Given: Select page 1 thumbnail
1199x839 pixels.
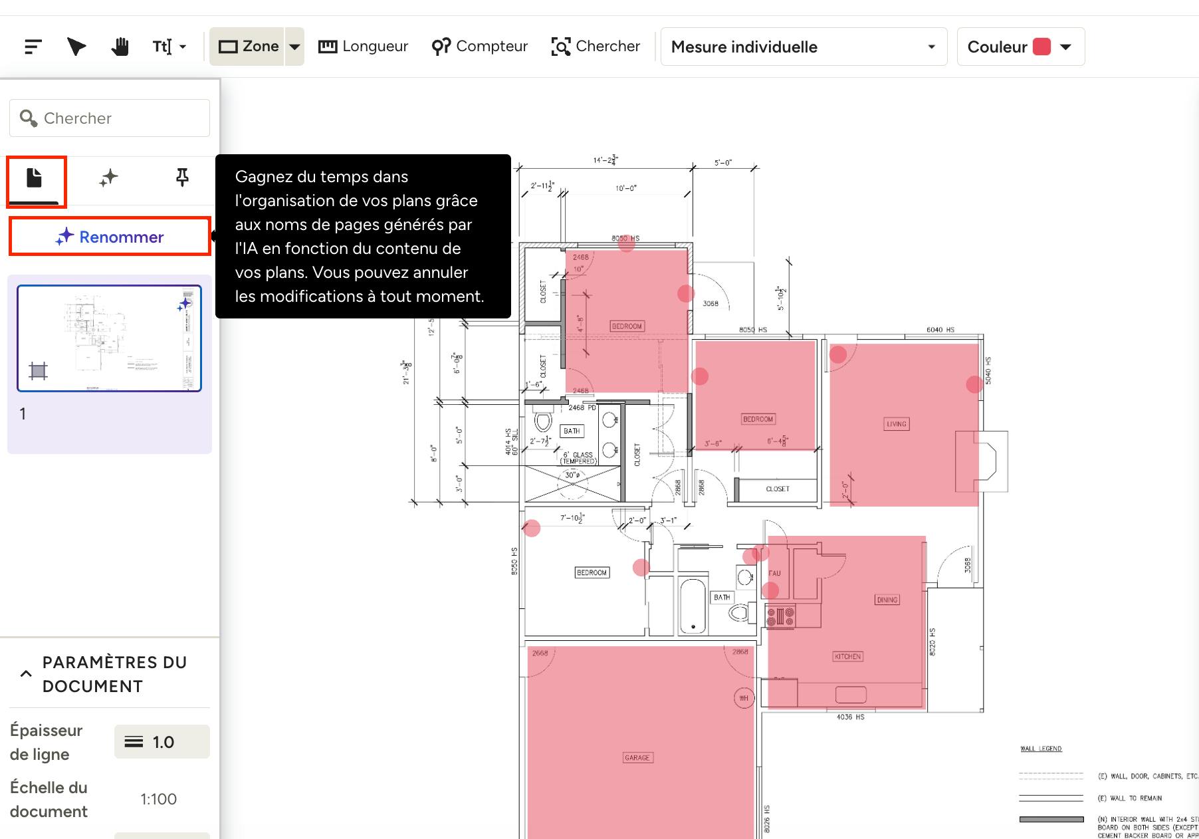Looking at the screenshot, I should tap(109, 338).
